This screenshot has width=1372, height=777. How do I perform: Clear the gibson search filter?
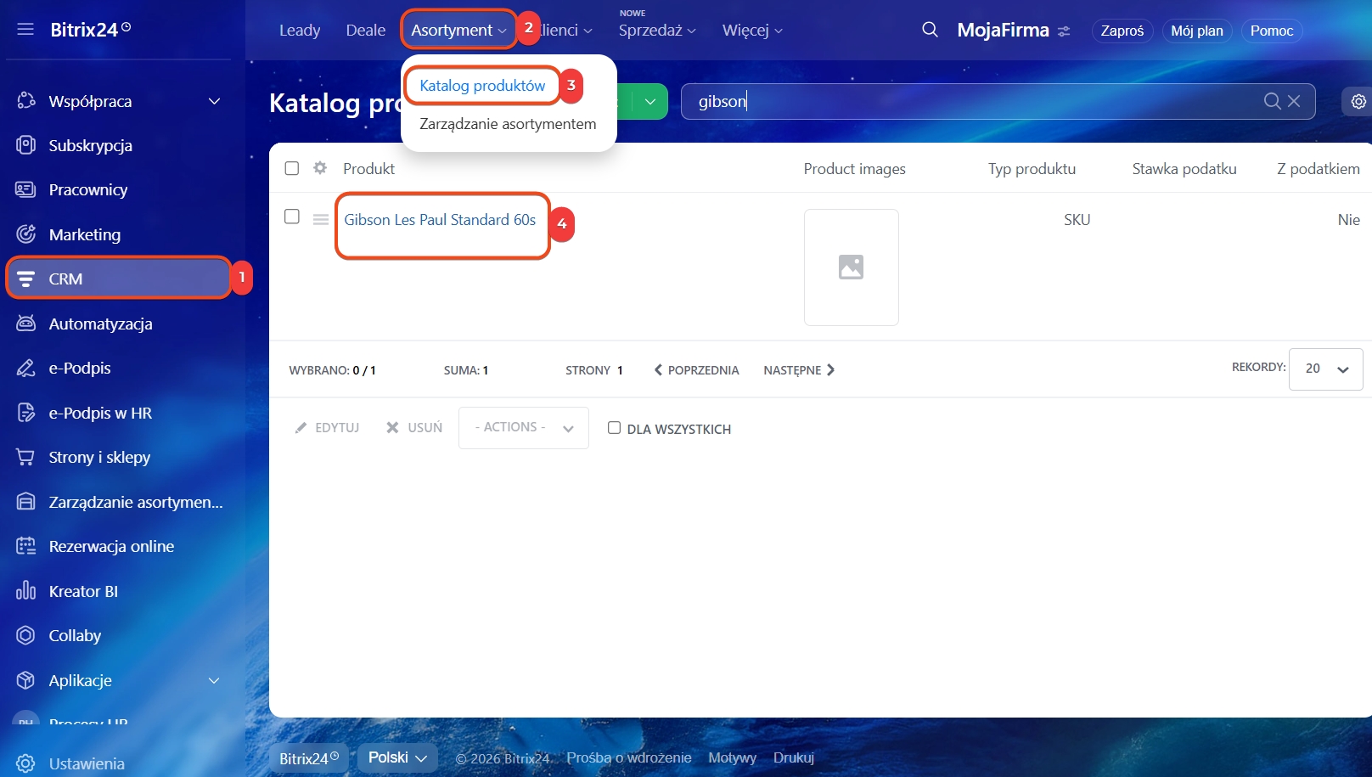coord(1294,101)
